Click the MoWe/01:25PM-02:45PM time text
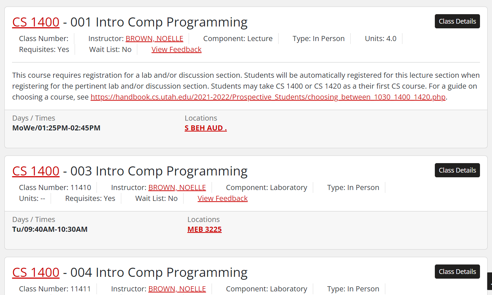The height and width of the screenshot is (295, 492). 56,128
